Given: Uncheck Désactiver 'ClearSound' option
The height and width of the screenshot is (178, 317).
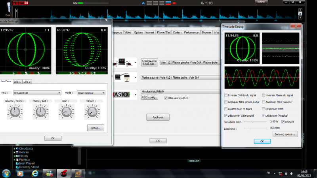Looking at the screenshot, I should pos(226,115).
